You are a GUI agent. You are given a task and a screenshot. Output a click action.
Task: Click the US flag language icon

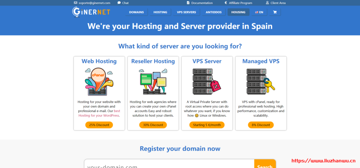[256, 12]
